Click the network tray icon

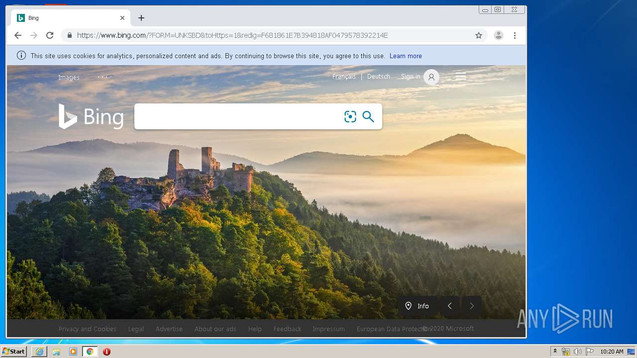566,352
